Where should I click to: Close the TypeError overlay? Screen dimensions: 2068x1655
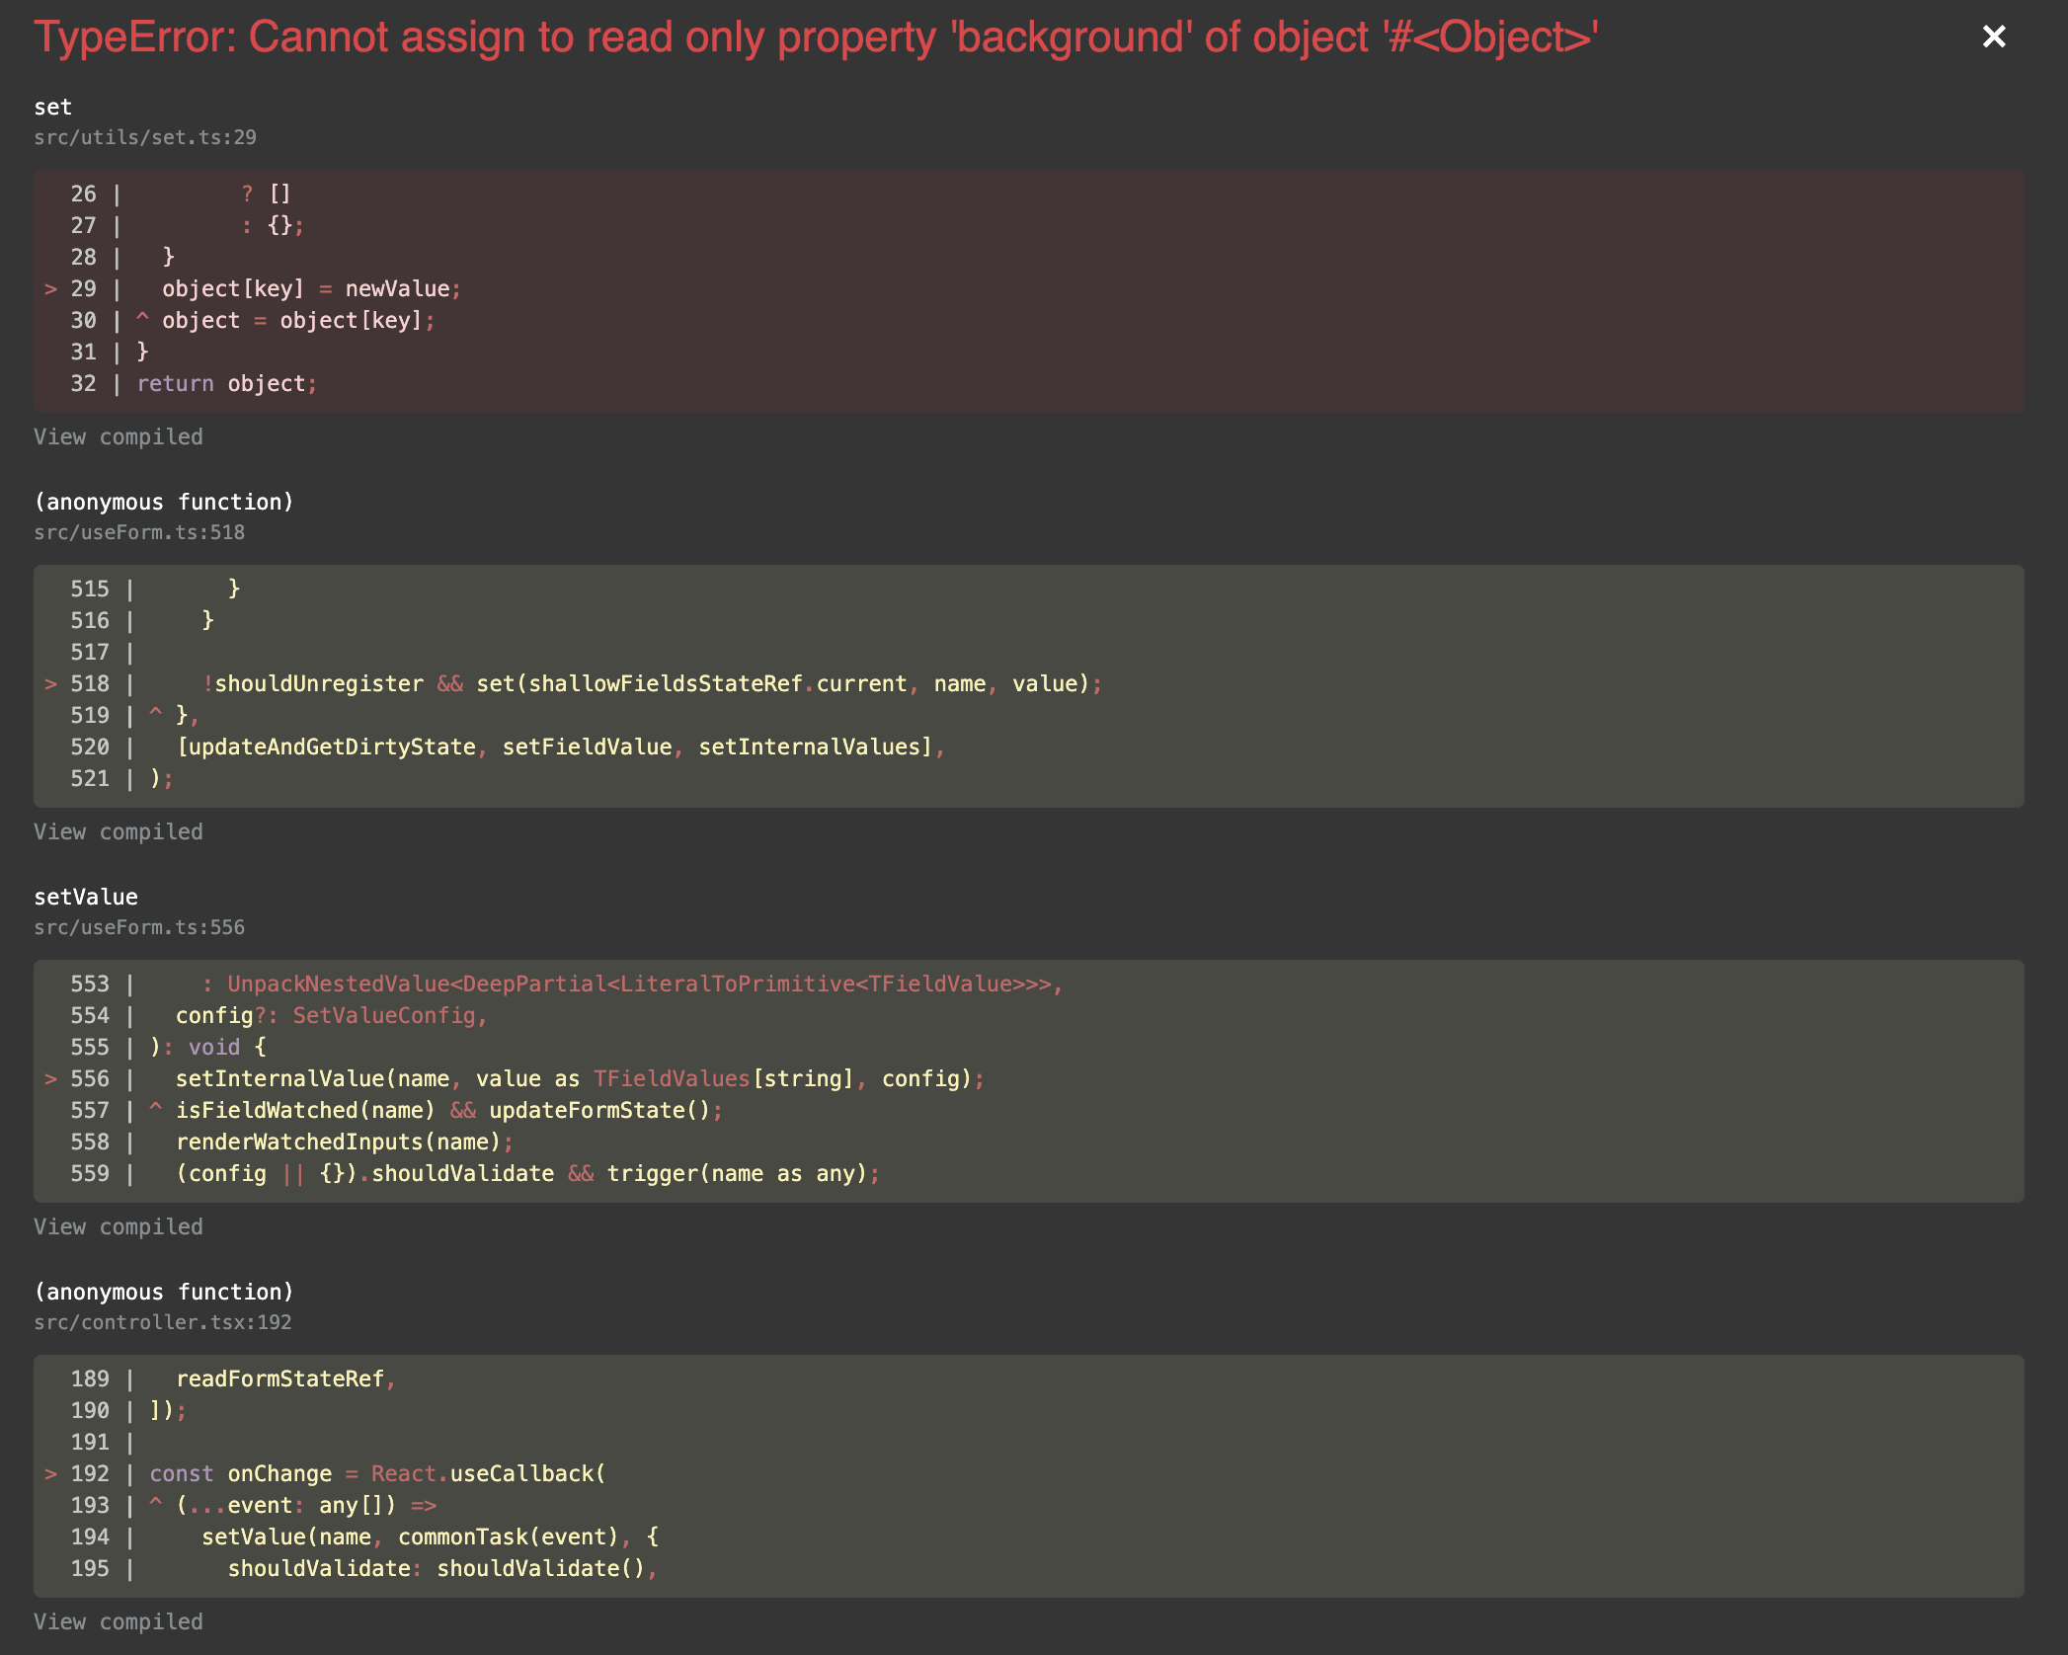(1995, 37)
